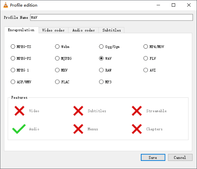Select MKV as the encapsulation format

(x=61, y=70)
